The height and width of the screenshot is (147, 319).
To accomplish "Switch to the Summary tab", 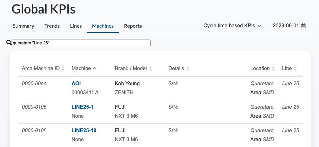I will click(23, 26).
